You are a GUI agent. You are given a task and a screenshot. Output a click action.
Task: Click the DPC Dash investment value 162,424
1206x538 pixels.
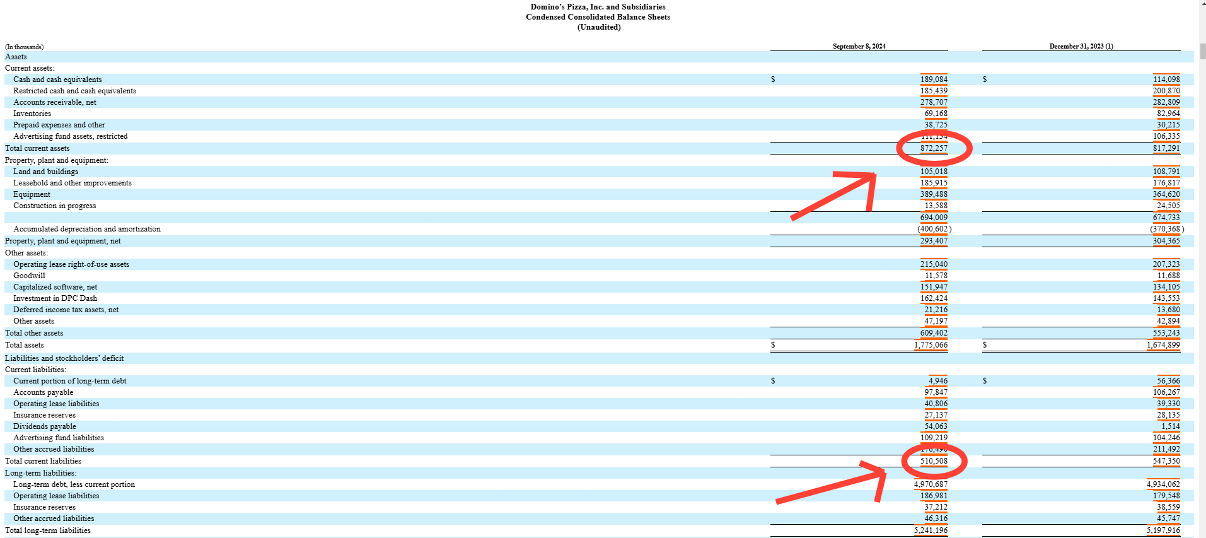(934, 298)
